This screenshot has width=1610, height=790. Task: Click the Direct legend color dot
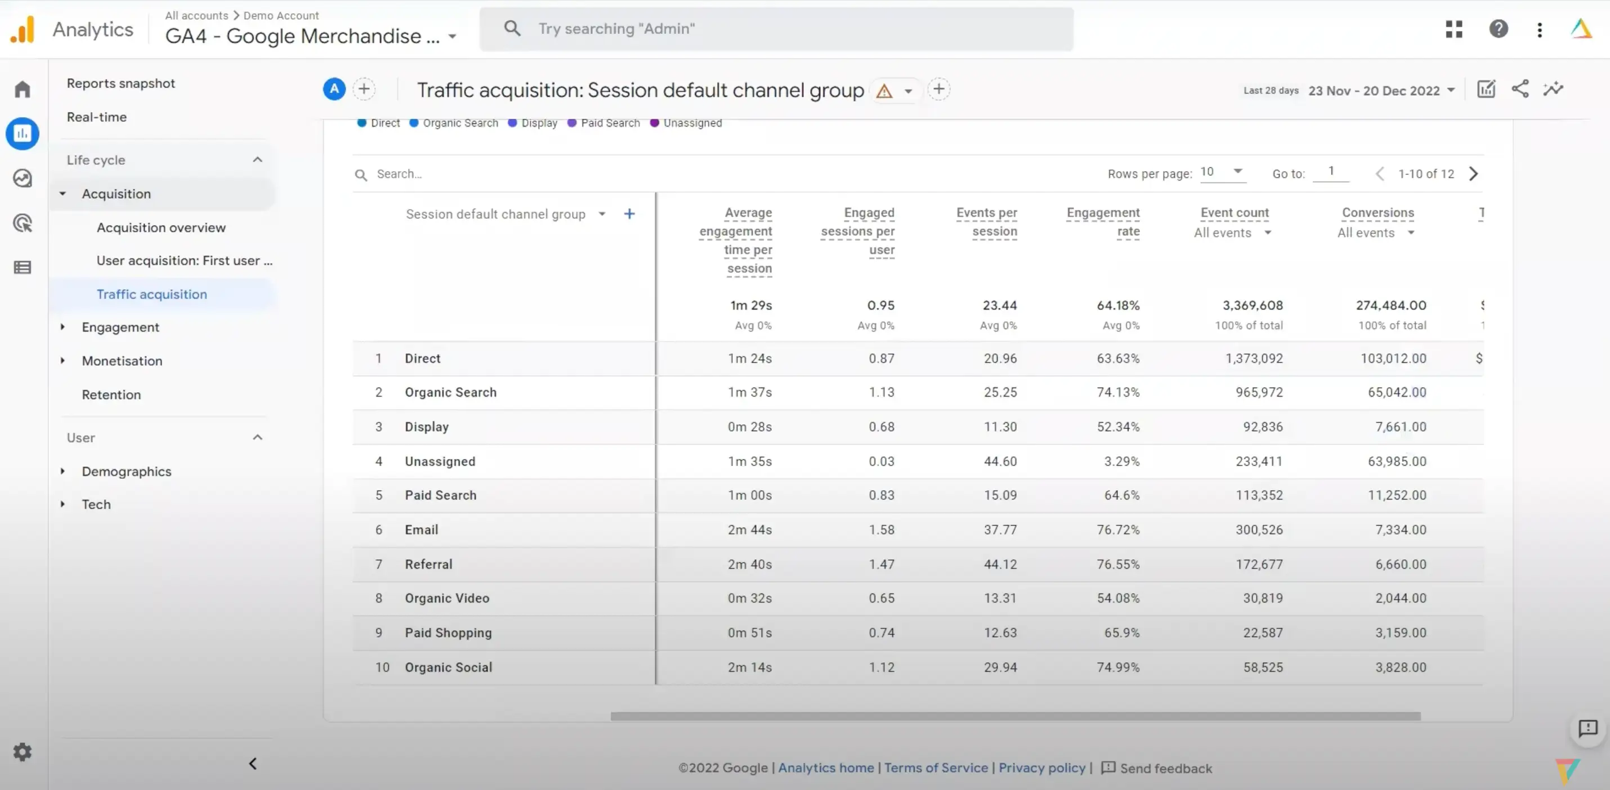point(361,123)
